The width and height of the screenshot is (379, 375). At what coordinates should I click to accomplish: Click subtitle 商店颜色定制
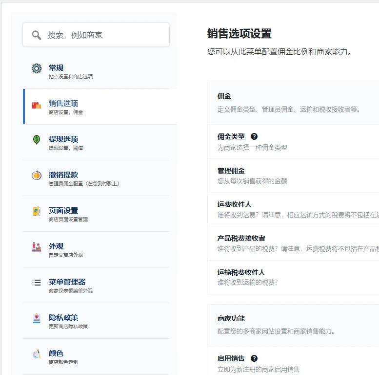click(x=63, y=362)
